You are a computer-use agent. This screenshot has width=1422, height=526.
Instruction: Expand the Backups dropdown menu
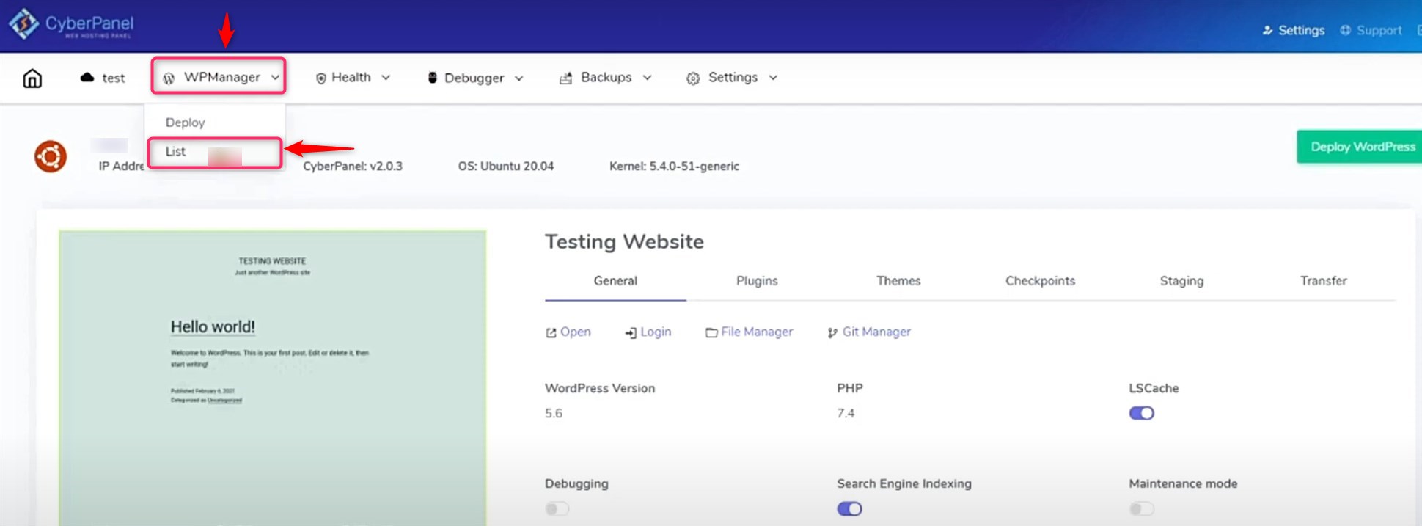tap(606, 78)
